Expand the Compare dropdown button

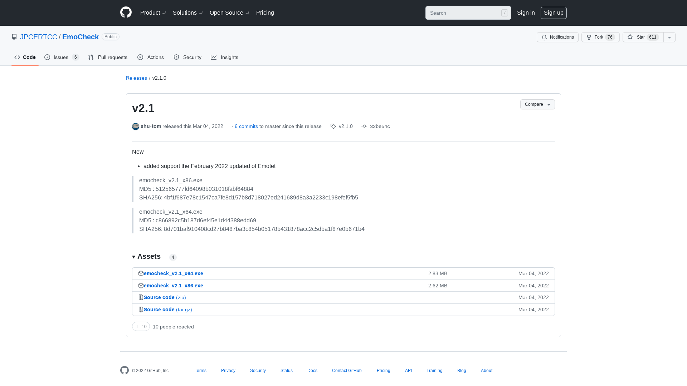coord(537,104)
